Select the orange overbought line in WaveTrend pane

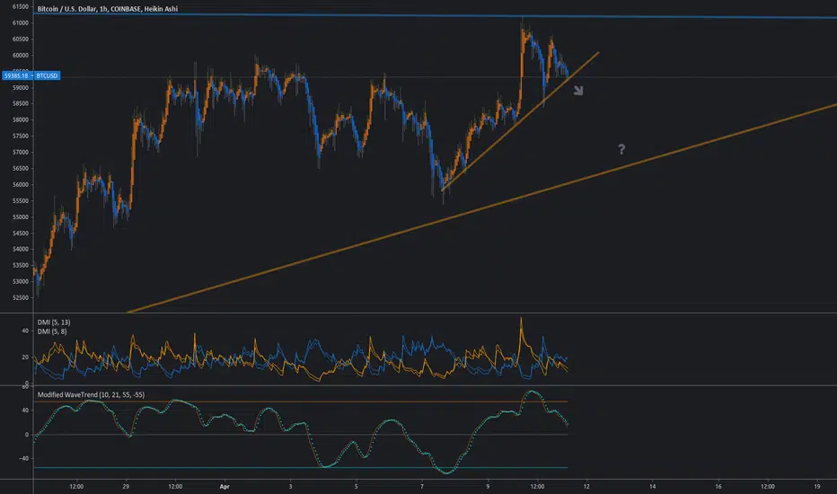301,401
